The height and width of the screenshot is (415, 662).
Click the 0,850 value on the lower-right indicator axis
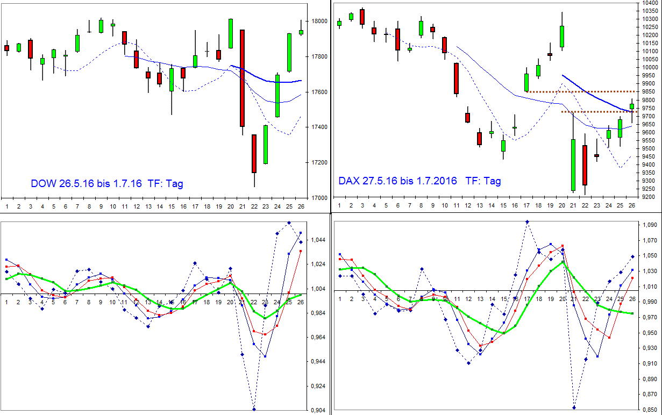click(649, 411)
